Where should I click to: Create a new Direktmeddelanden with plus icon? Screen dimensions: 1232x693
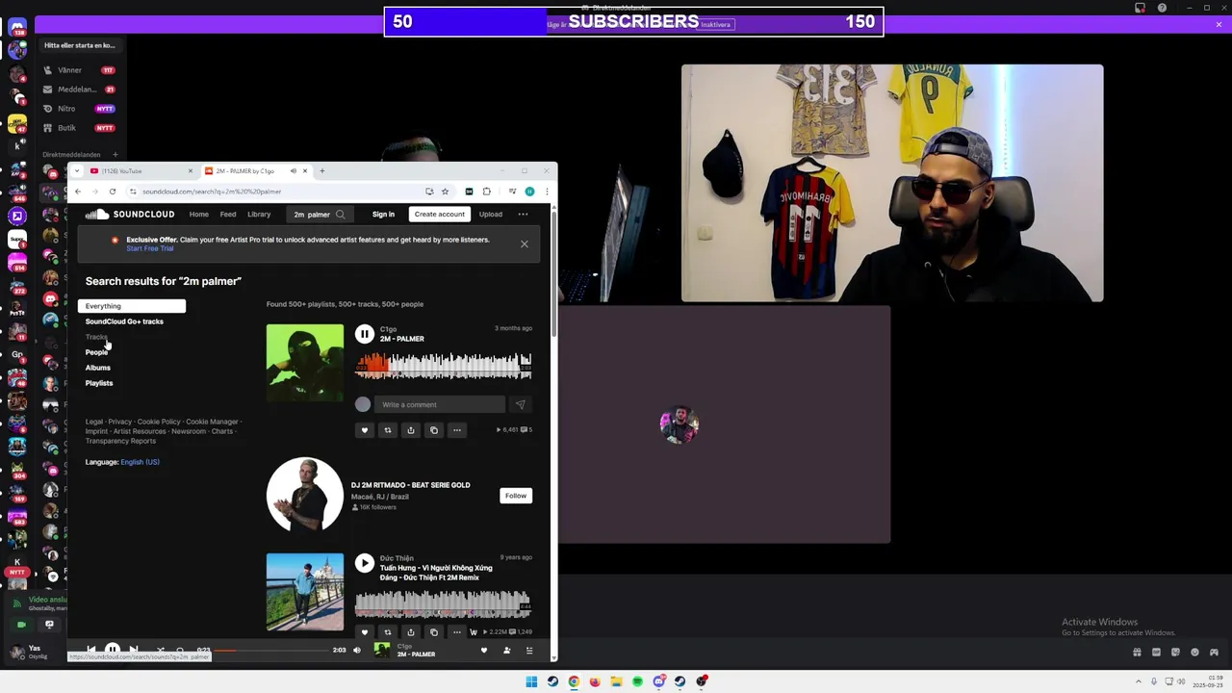pyautogui.click(x=115, y=154)
